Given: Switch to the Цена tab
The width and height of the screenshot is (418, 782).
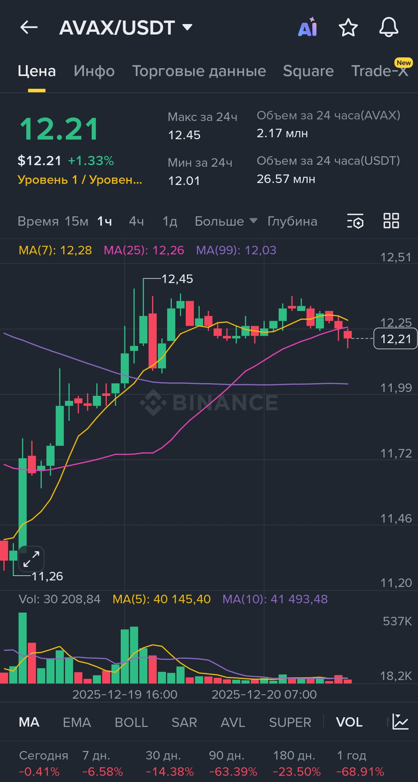Looking at the screenshot, I should click(37, 71).
